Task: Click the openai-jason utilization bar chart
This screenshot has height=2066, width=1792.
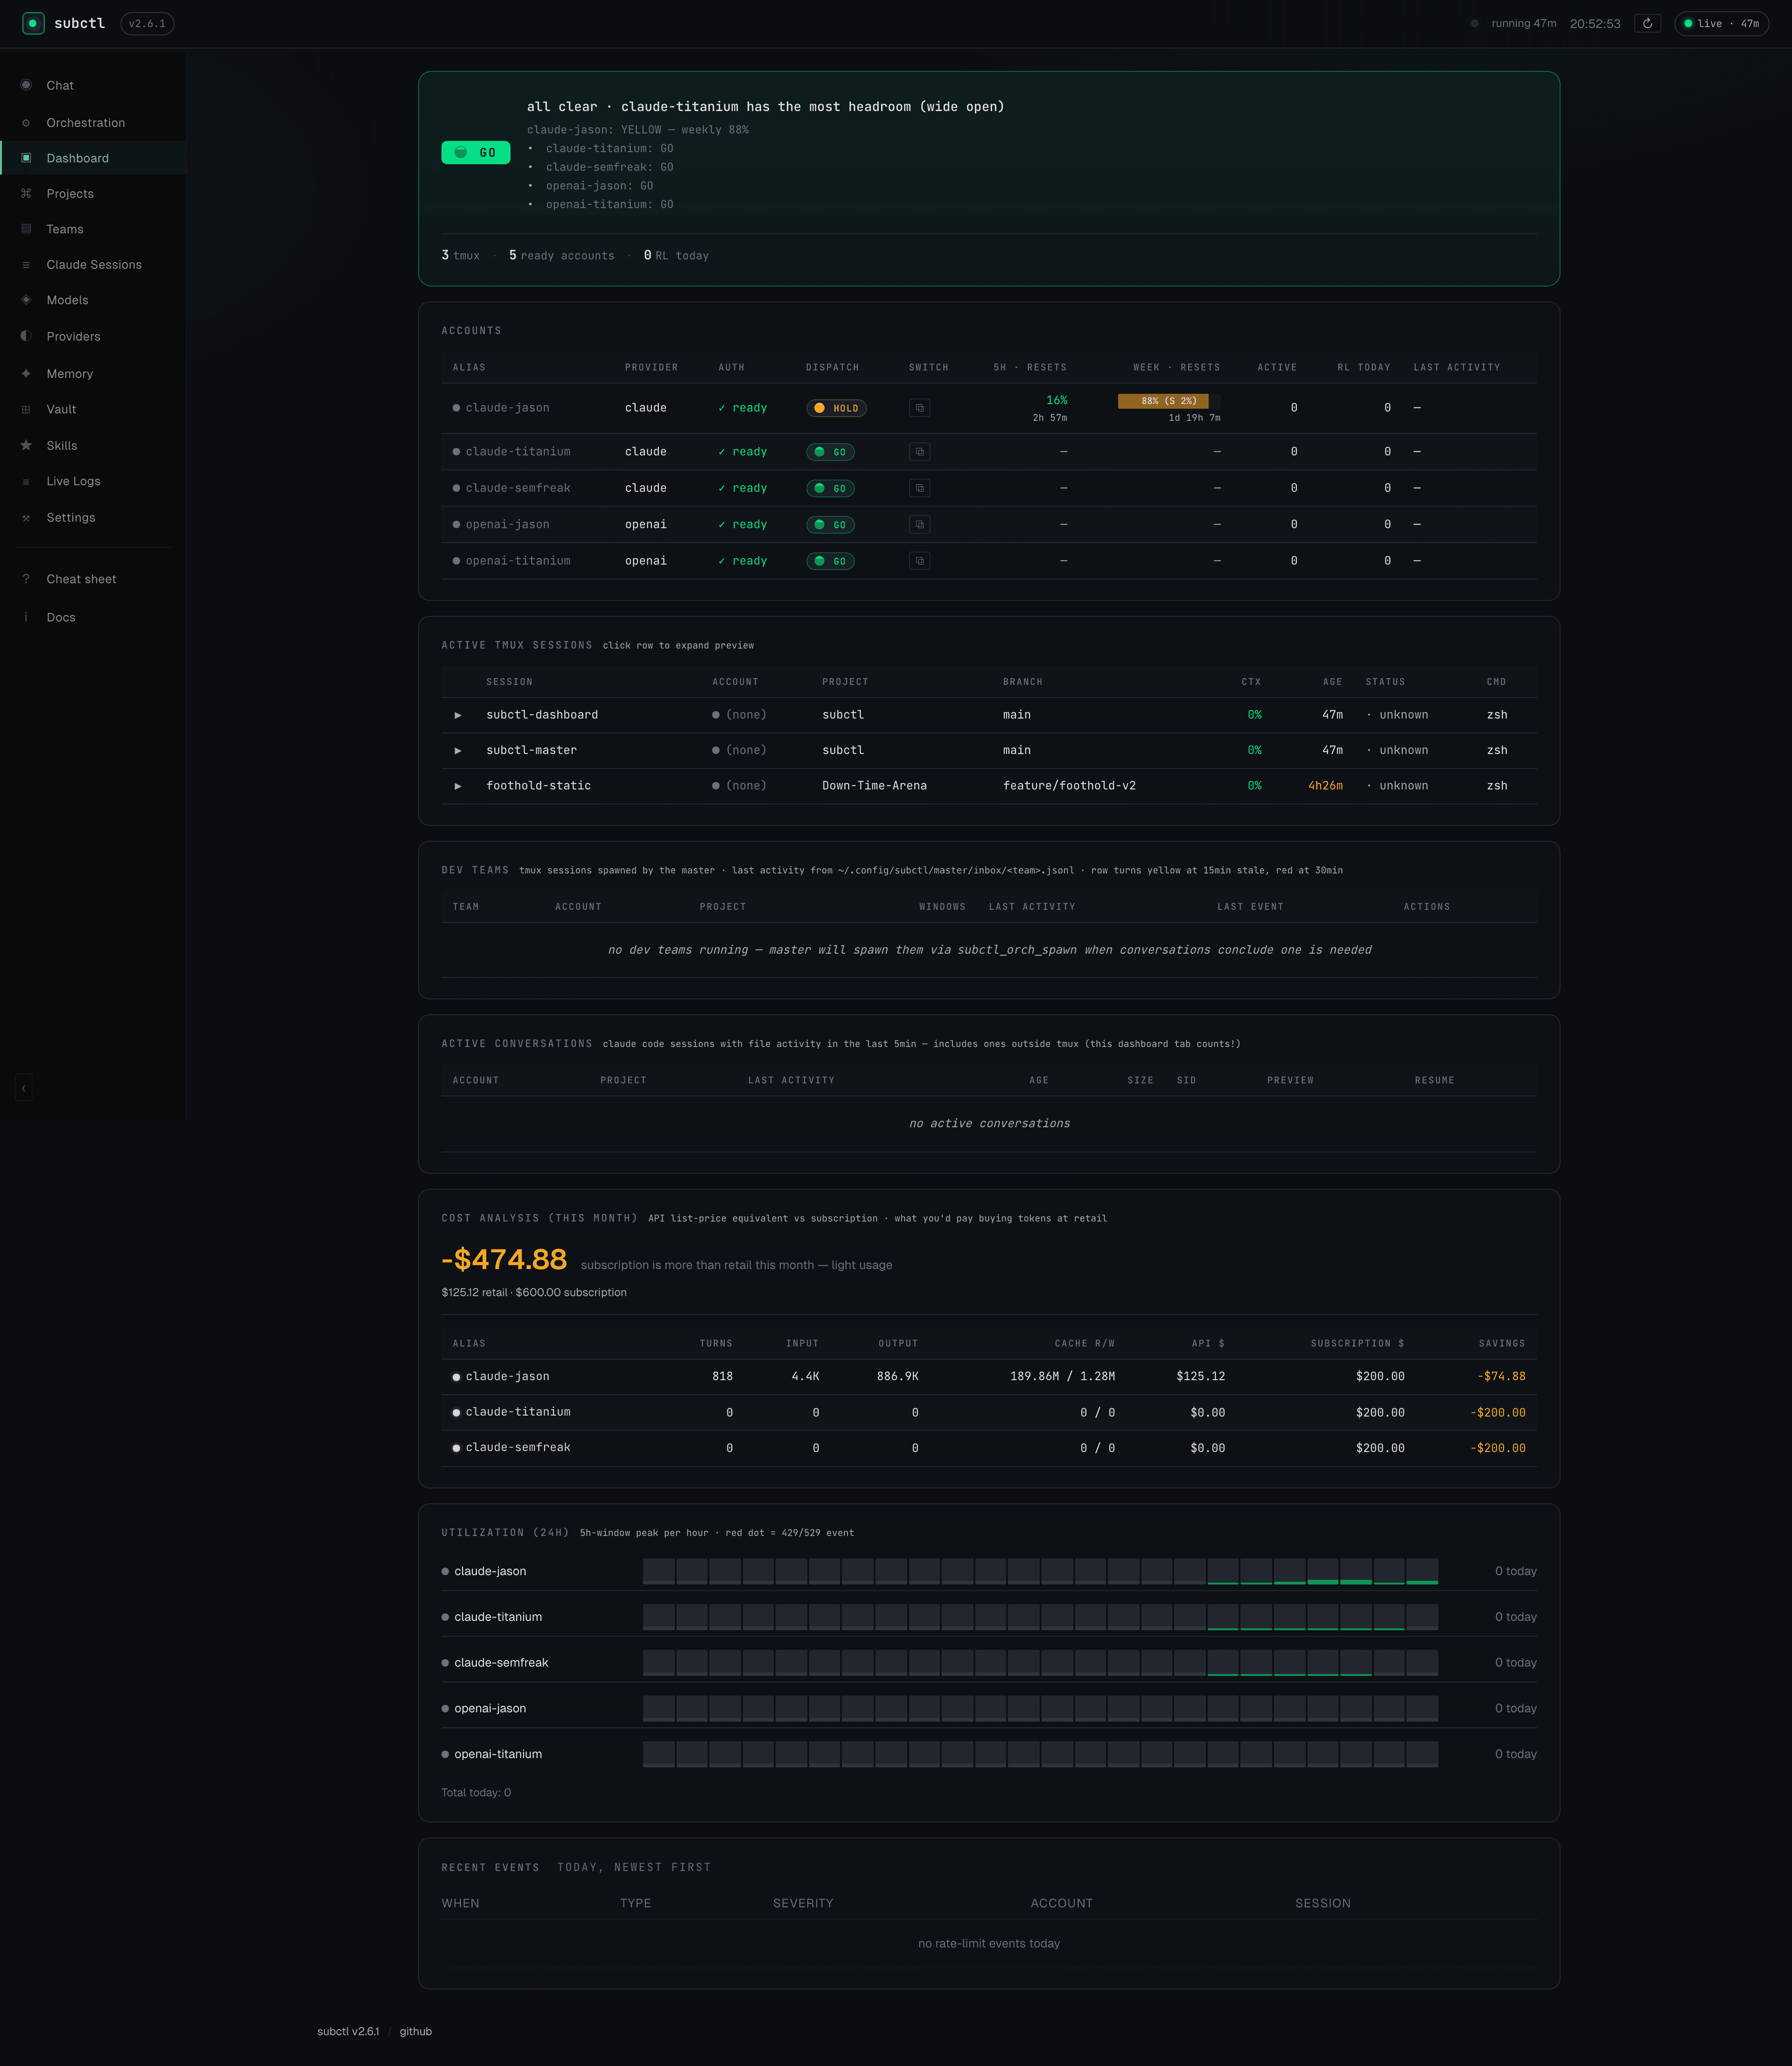Action: pyautogui.click(x=1040, y=1708)
